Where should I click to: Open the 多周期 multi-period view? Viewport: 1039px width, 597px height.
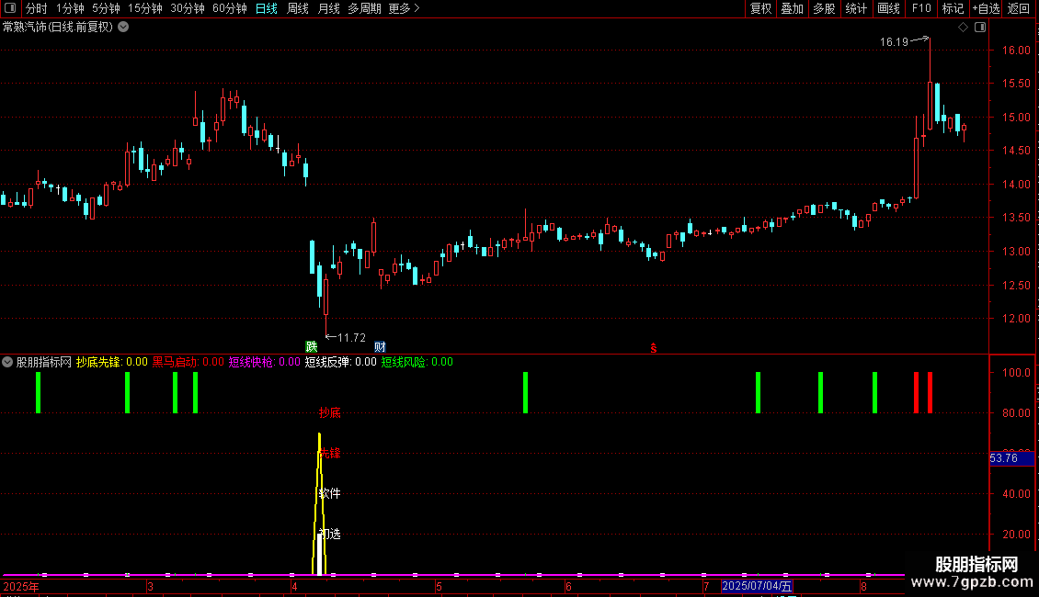tap(364, 8)
